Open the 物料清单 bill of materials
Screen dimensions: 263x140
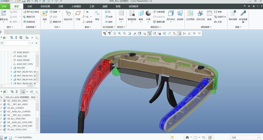[233, 15]
